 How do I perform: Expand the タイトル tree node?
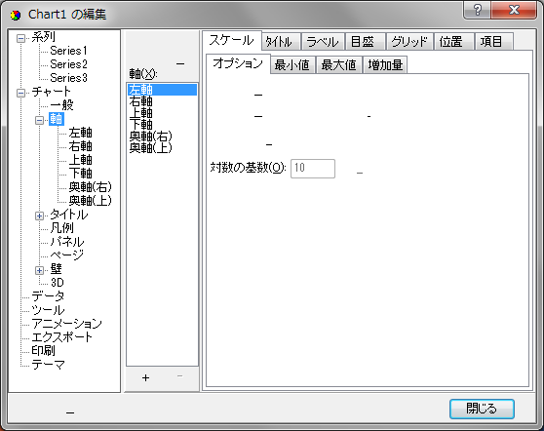click(40, 215)
